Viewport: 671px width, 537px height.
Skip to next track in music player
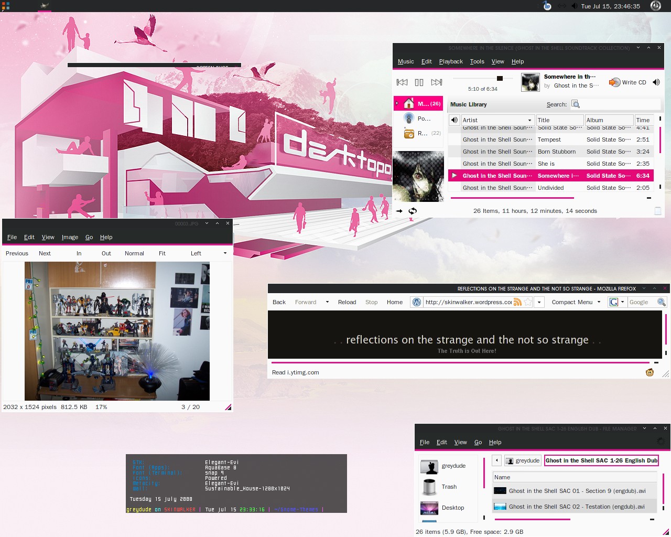pyautogui.click(x=436, y=82)
